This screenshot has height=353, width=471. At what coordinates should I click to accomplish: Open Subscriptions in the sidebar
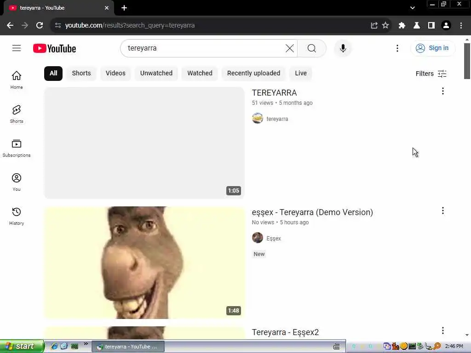[17, 148]
